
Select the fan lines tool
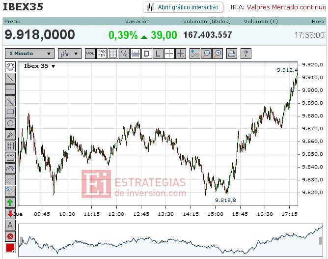[10, 135]
